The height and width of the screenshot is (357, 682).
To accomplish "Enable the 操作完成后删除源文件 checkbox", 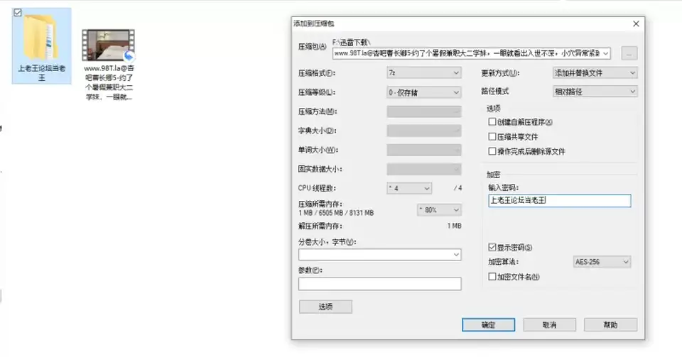I will click(x=492, y=152).
